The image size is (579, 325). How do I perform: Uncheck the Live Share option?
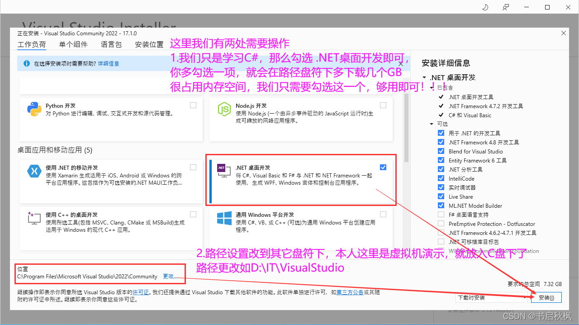pos(441,196)
